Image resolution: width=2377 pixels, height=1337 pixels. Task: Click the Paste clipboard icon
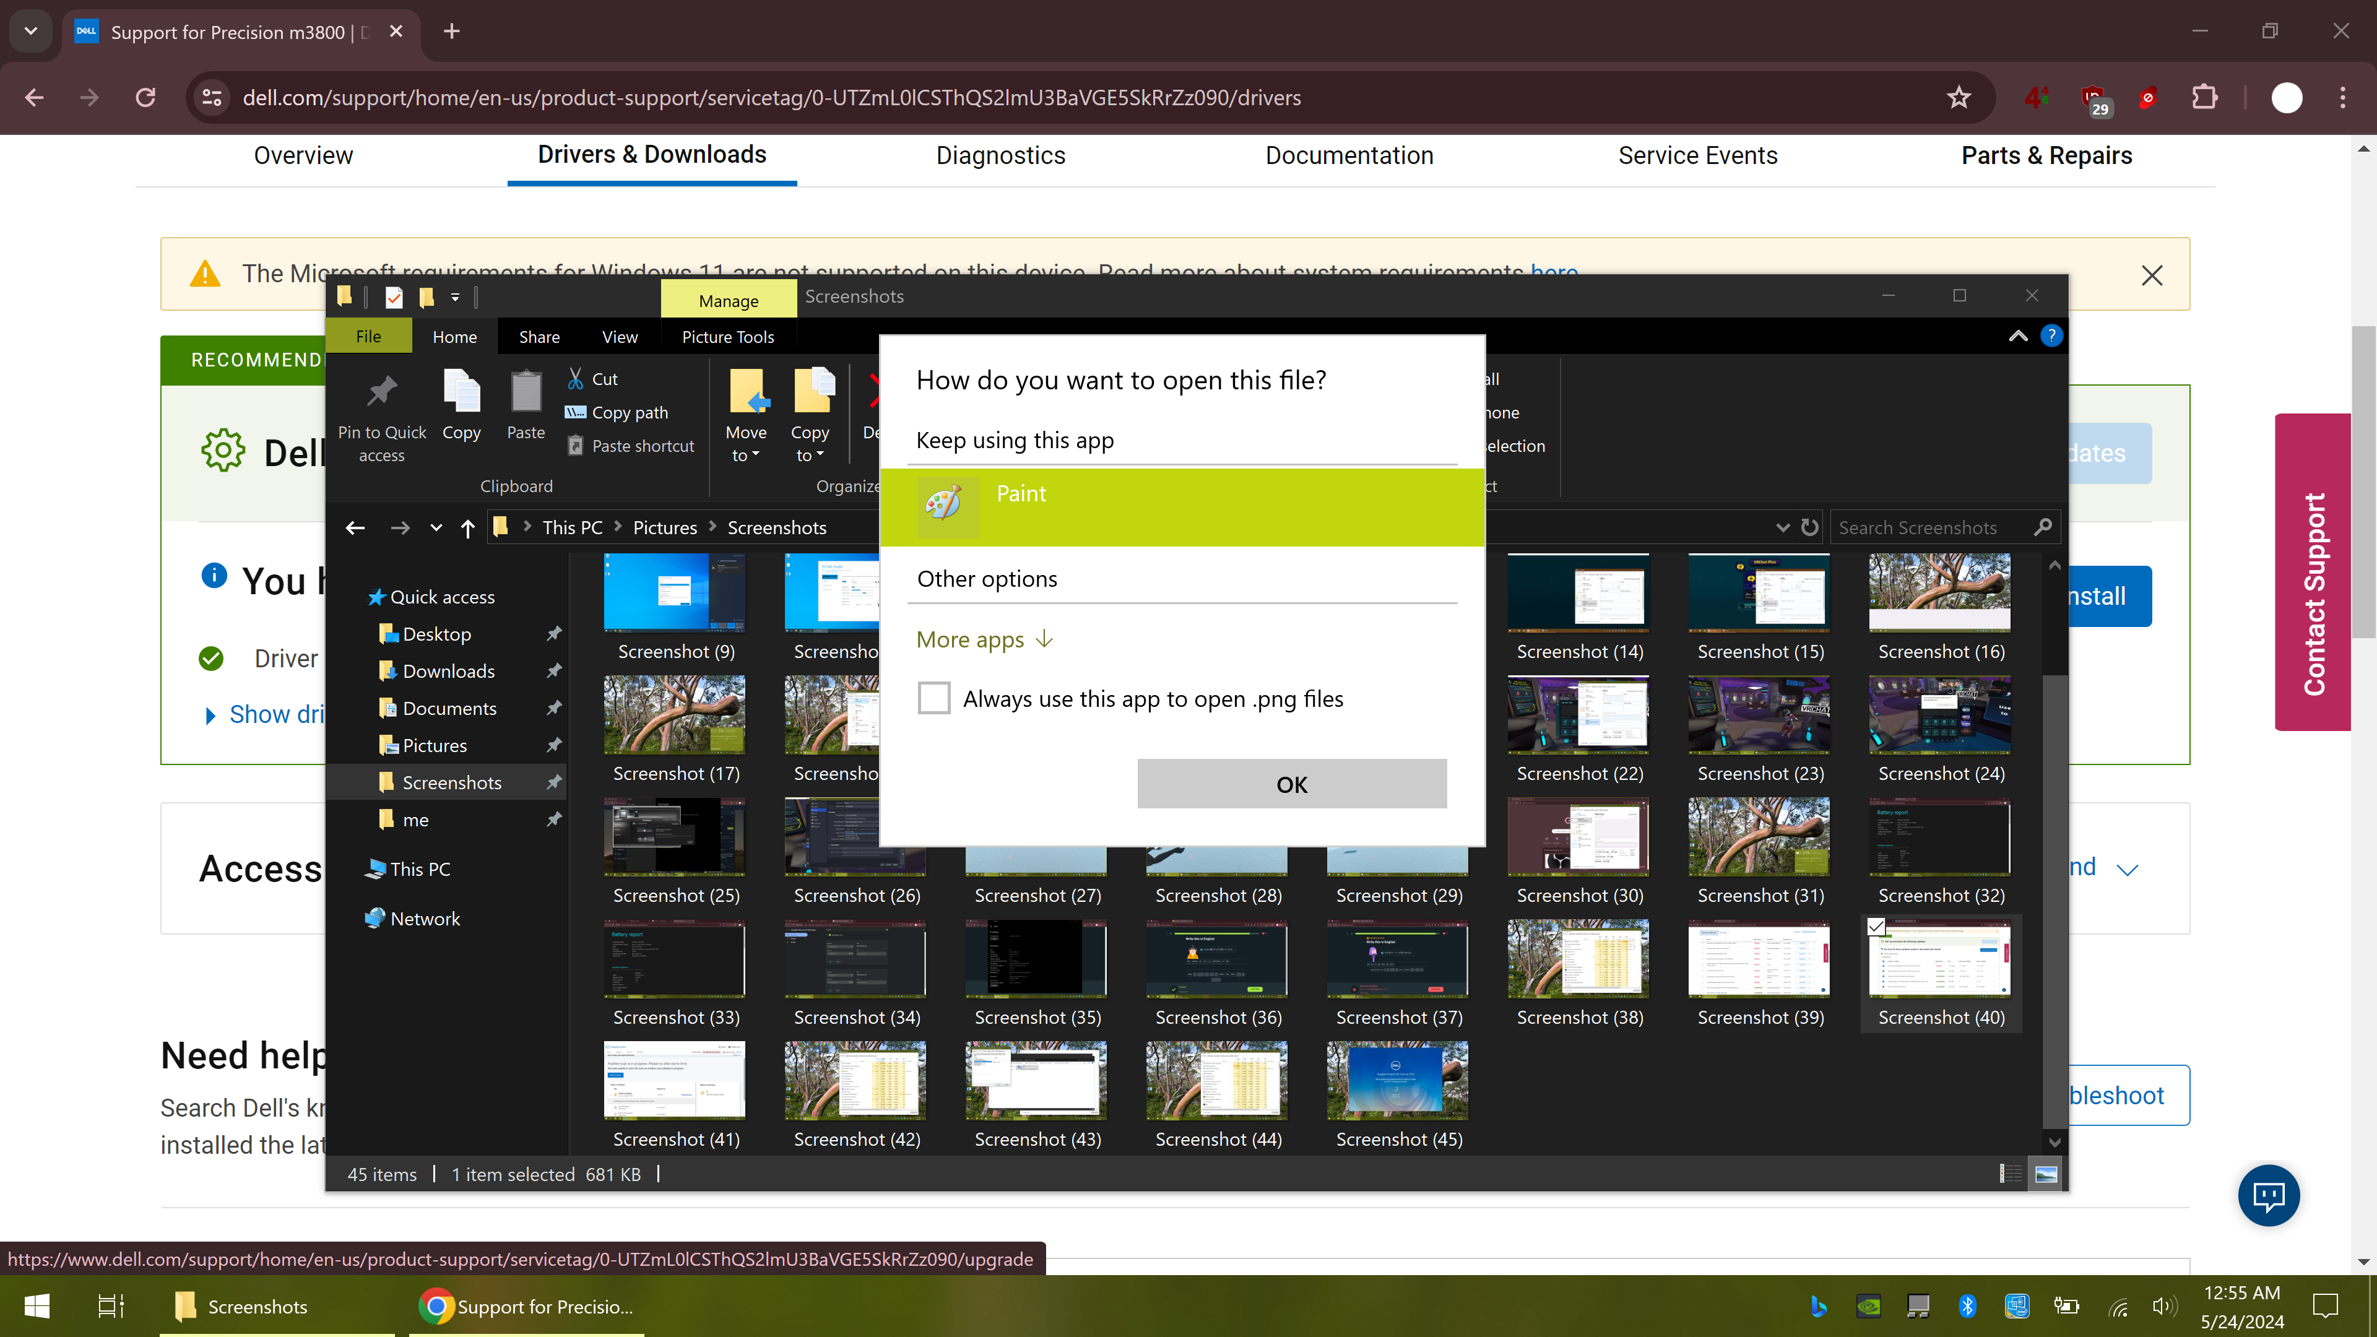click(x=526, y=393)
